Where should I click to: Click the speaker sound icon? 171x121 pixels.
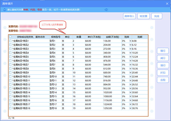point(106,10)
